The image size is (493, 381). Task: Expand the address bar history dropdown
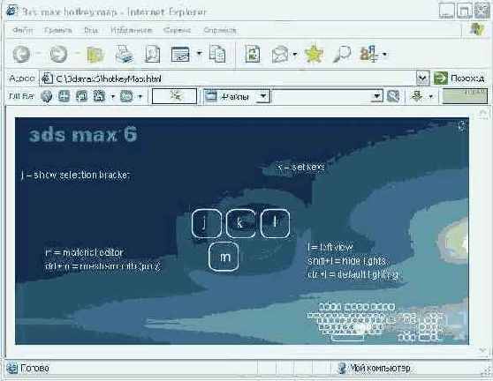(x=423, y=78)
